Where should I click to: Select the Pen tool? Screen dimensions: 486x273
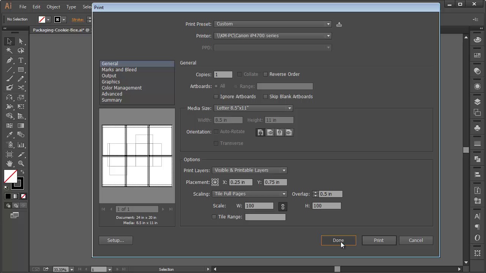click(9, 60)
